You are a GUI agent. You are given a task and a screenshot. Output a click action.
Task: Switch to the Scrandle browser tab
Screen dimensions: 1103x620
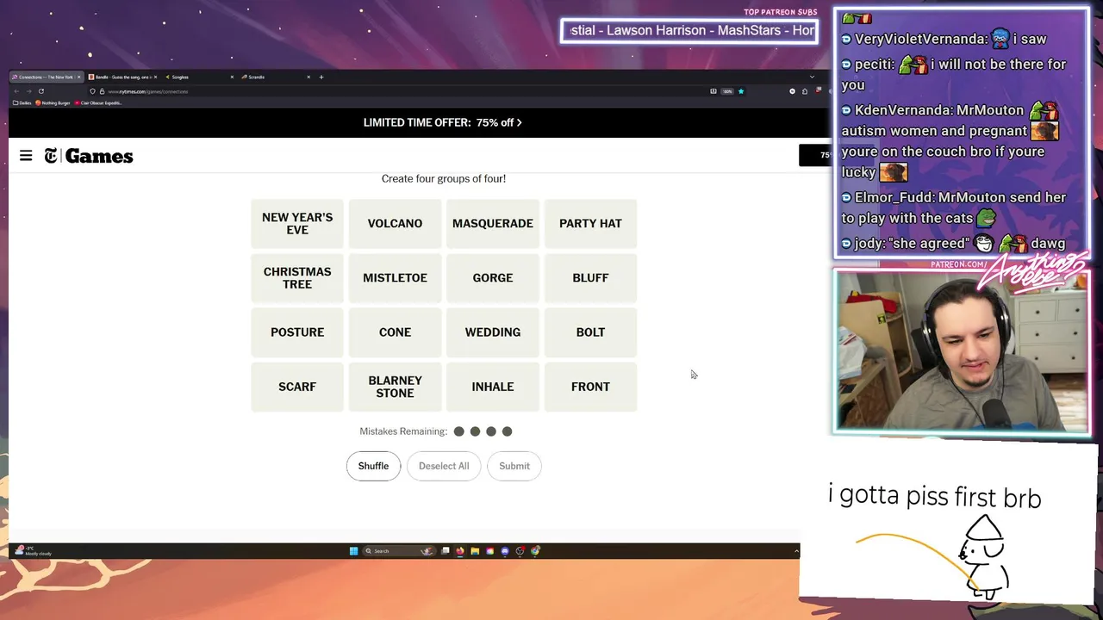coord(274,77)
